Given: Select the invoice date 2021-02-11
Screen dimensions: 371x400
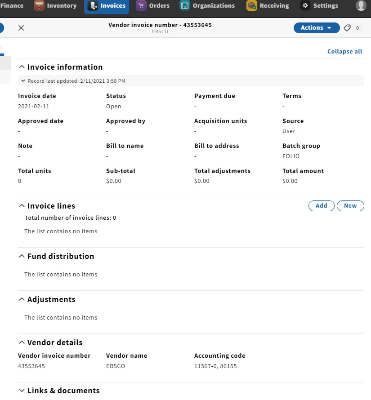Looking at the screenshot, I should click(33, 107).
